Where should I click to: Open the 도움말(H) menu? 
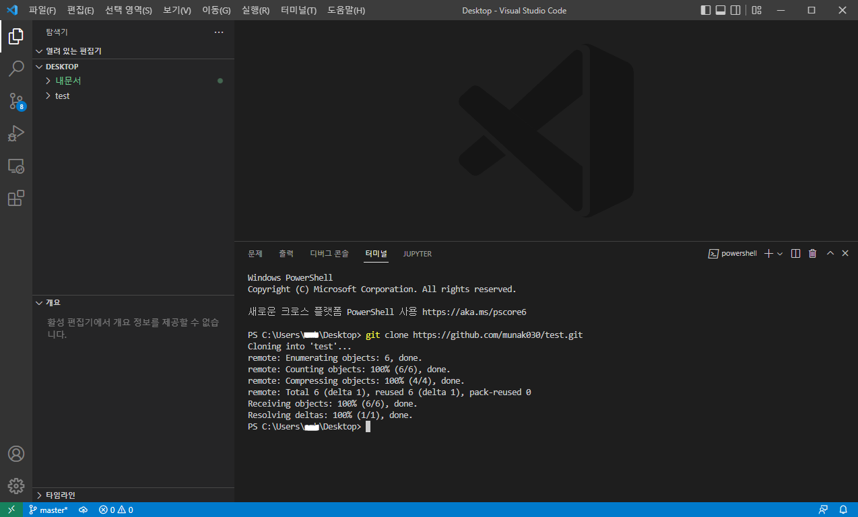(346, 10)
